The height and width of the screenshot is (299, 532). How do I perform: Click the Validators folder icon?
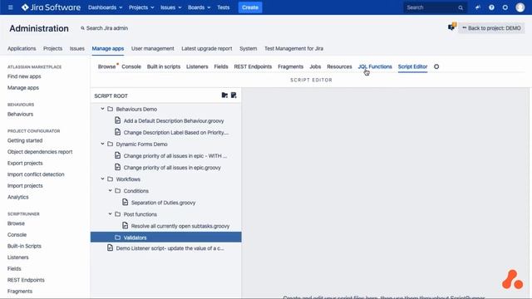[x=118, y=238]
